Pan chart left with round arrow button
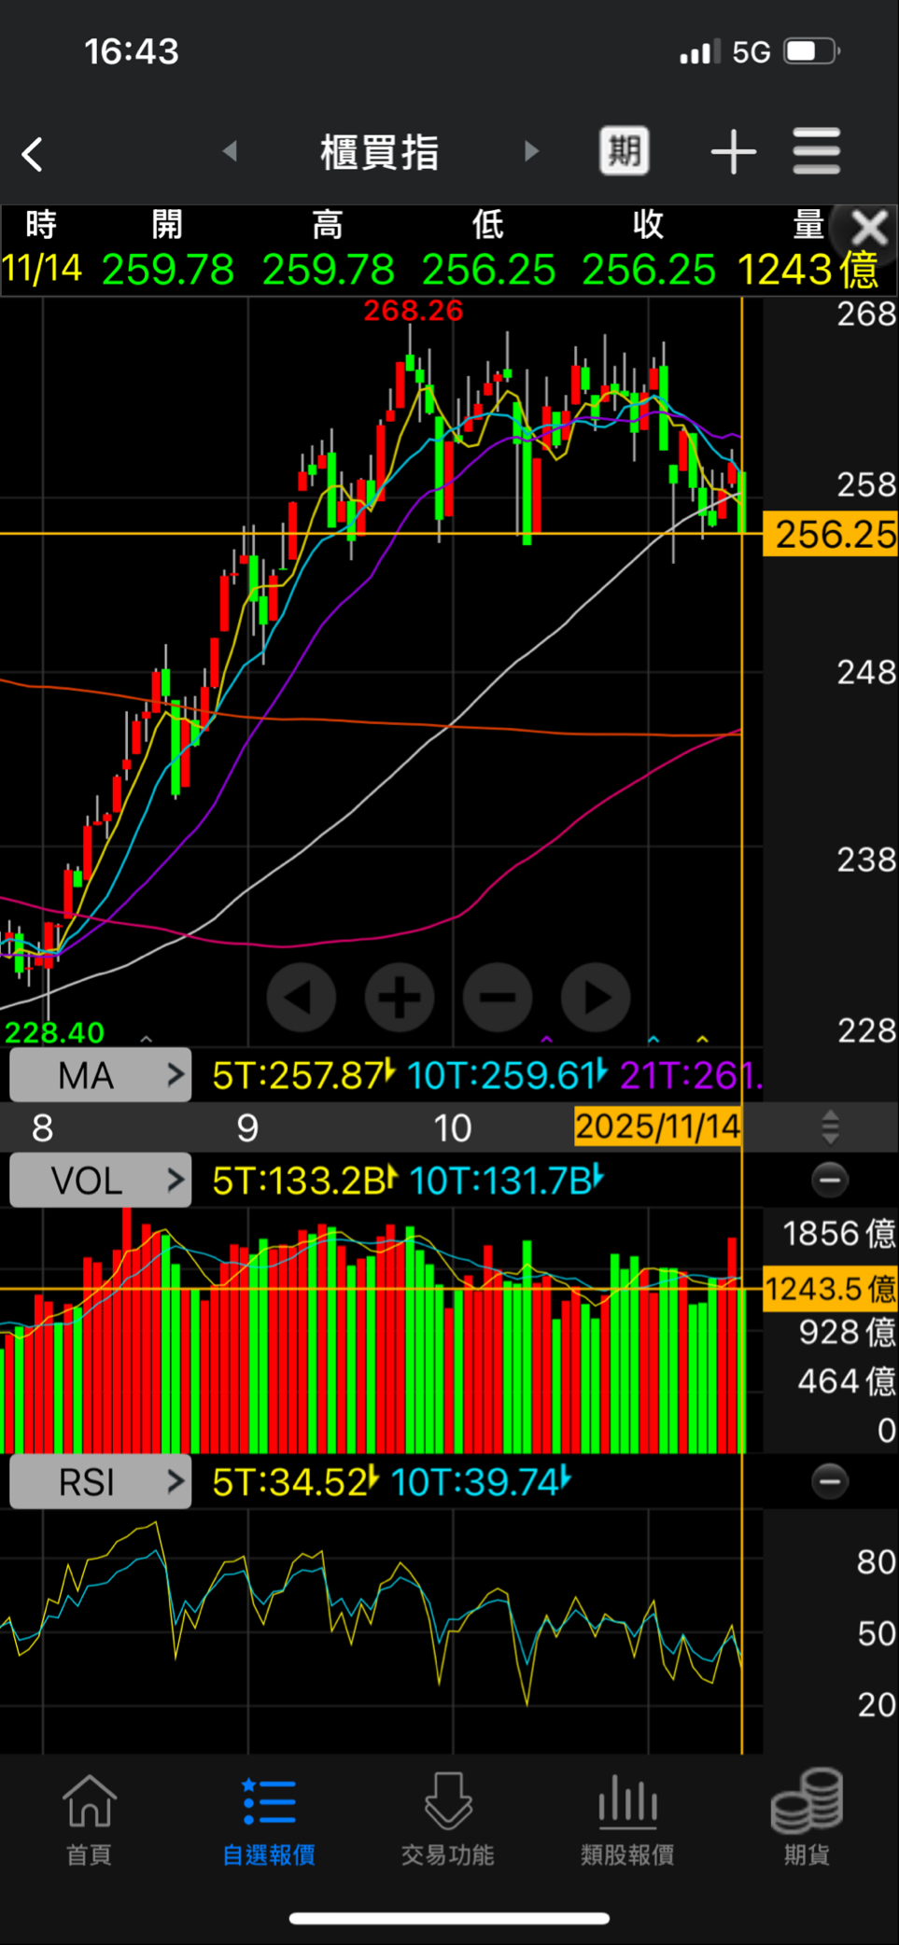The width and height of the screenshot is (899, 1945). (x=301, y=998)
